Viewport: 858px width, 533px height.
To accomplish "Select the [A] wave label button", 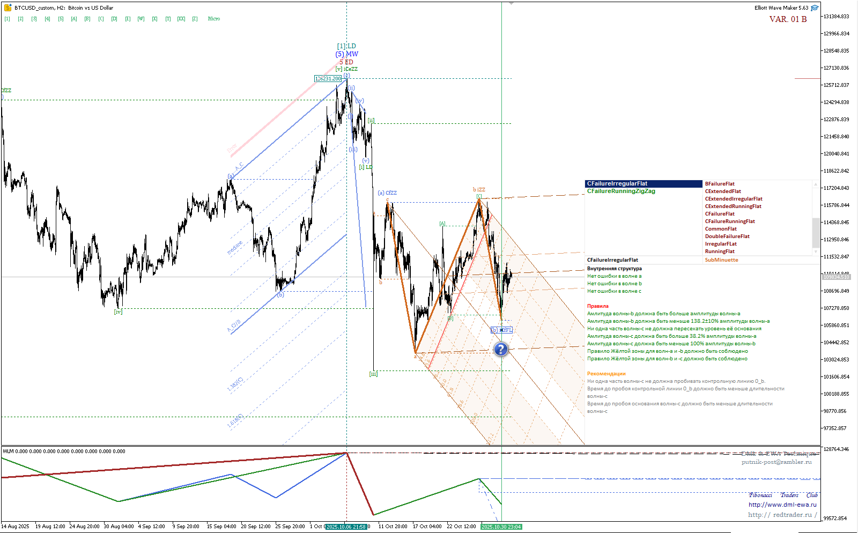I will point(74,19).
